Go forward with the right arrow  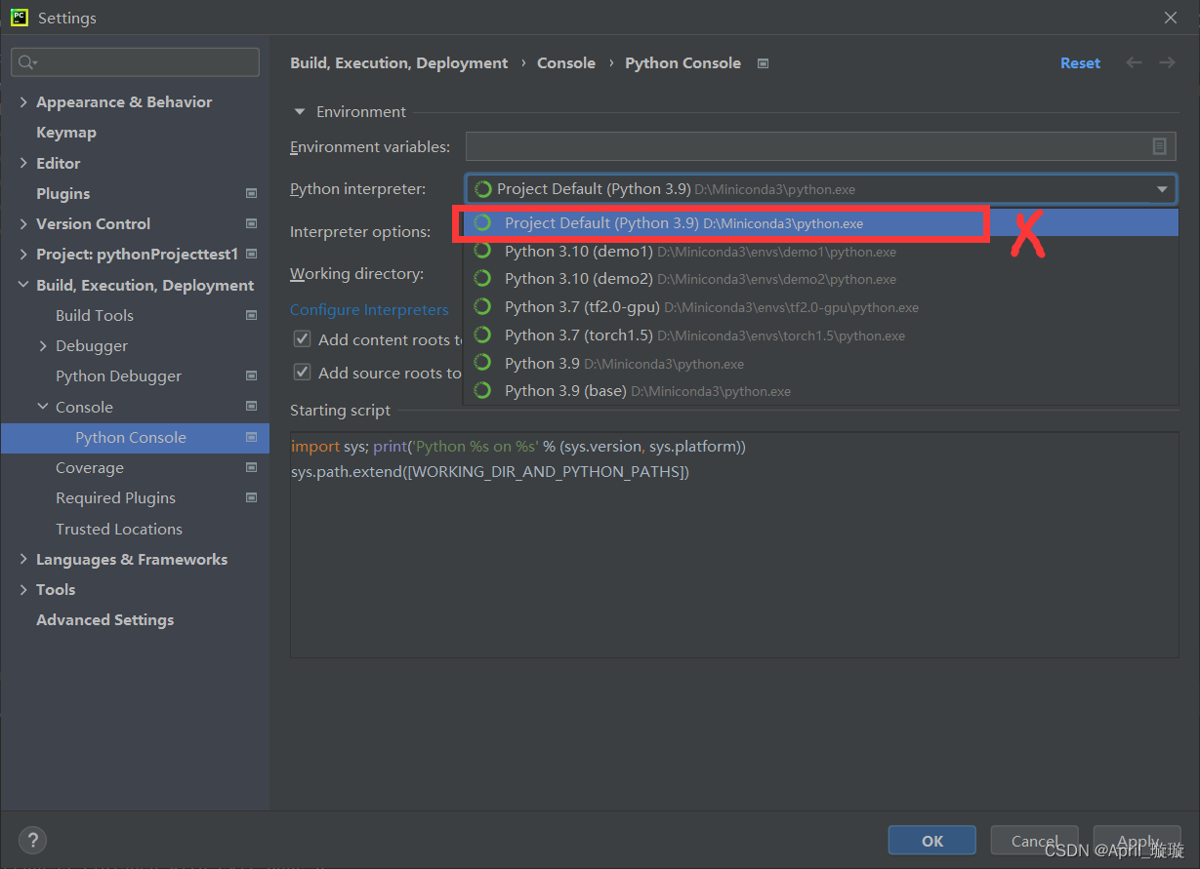tap(1167, 62)
